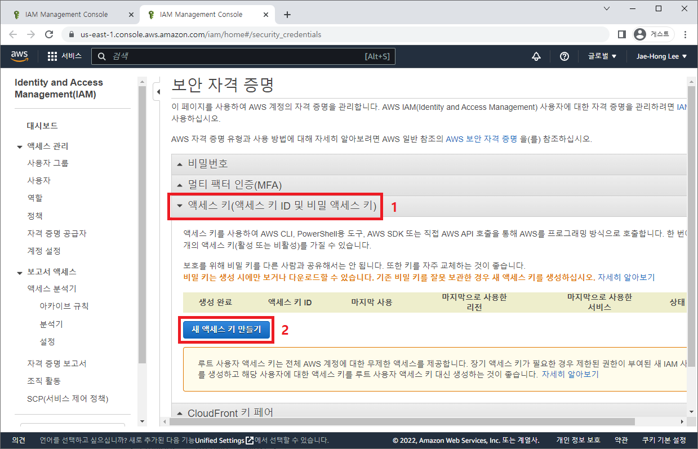
Task: Click the AWS 검색 search field
Action: point(237,56)
